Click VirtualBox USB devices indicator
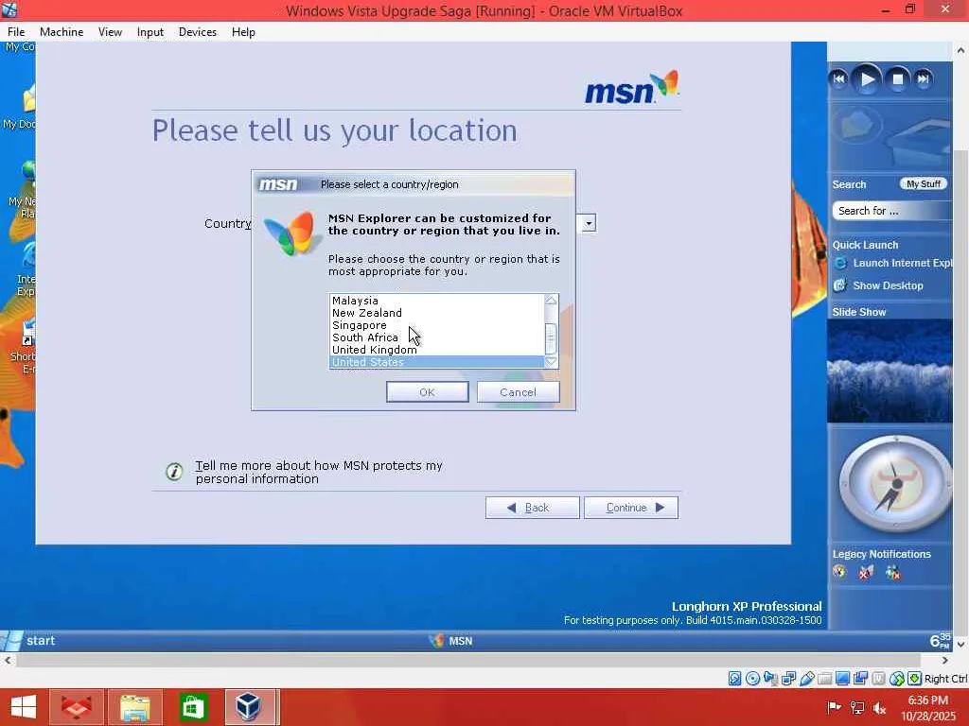The width and height of the screenshot is (969, 726). pyautogui.click(x=806, y=679)
